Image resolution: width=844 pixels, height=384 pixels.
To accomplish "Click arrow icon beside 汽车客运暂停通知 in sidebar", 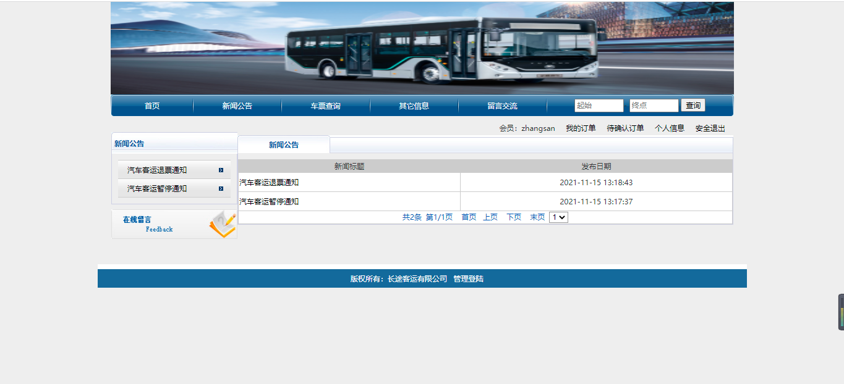I will [x=221, y=189].
